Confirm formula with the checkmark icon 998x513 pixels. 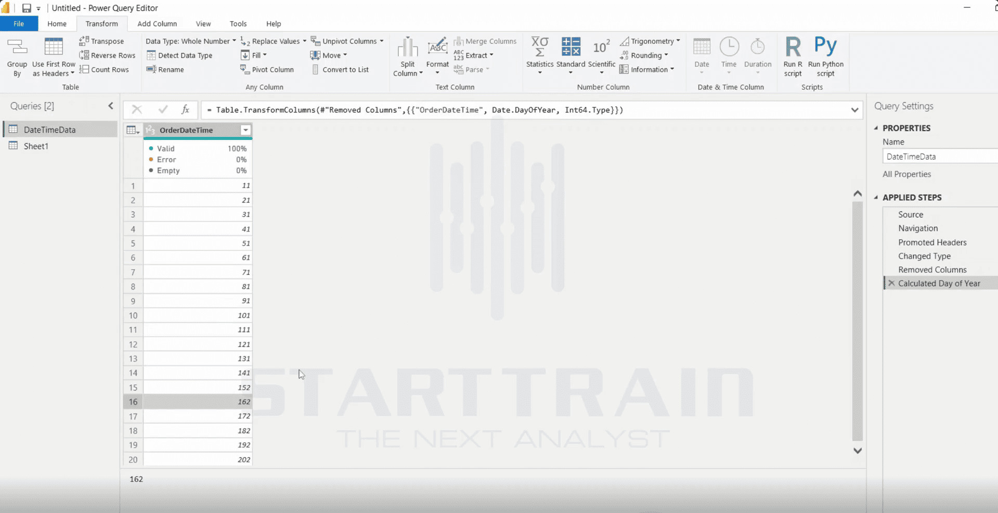click(163, 109)
